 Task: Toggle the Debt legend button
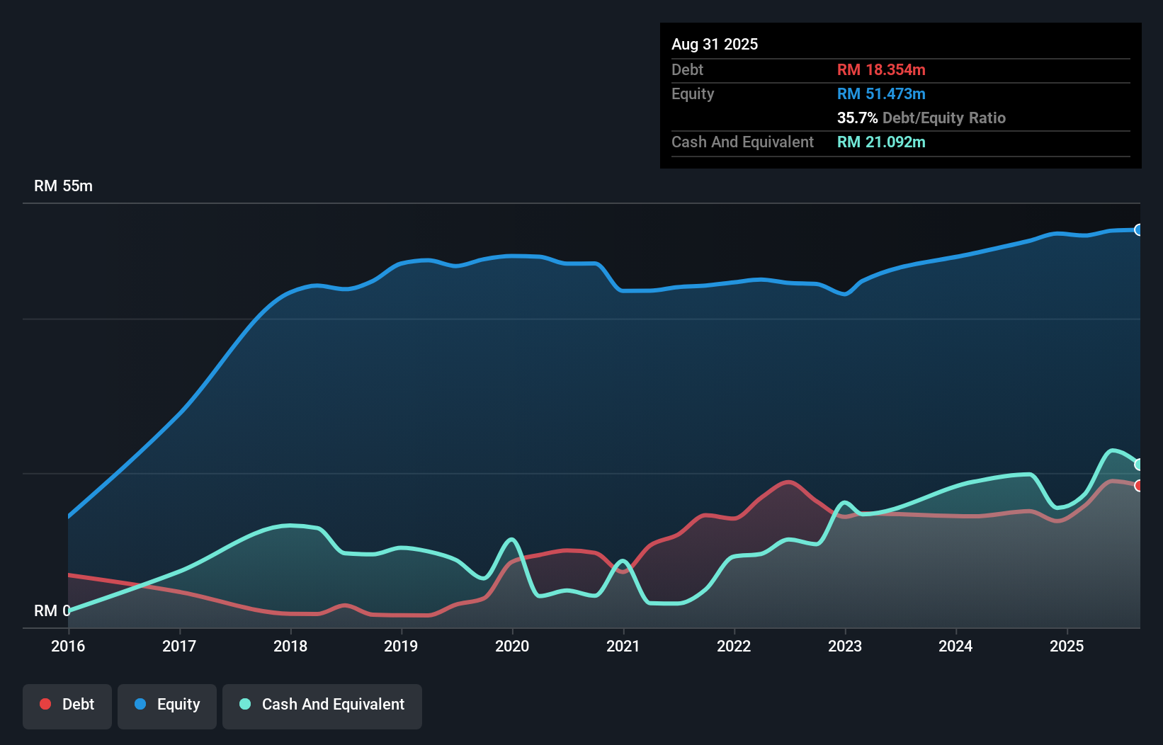(x=67, y=706)
